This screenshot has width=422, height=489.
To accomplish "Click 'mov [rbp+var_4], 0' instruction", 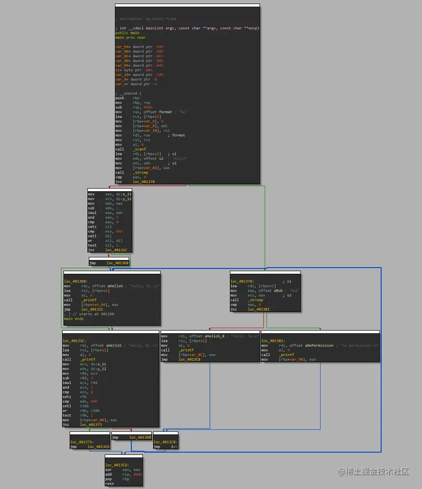I will [x=139, y=121].
